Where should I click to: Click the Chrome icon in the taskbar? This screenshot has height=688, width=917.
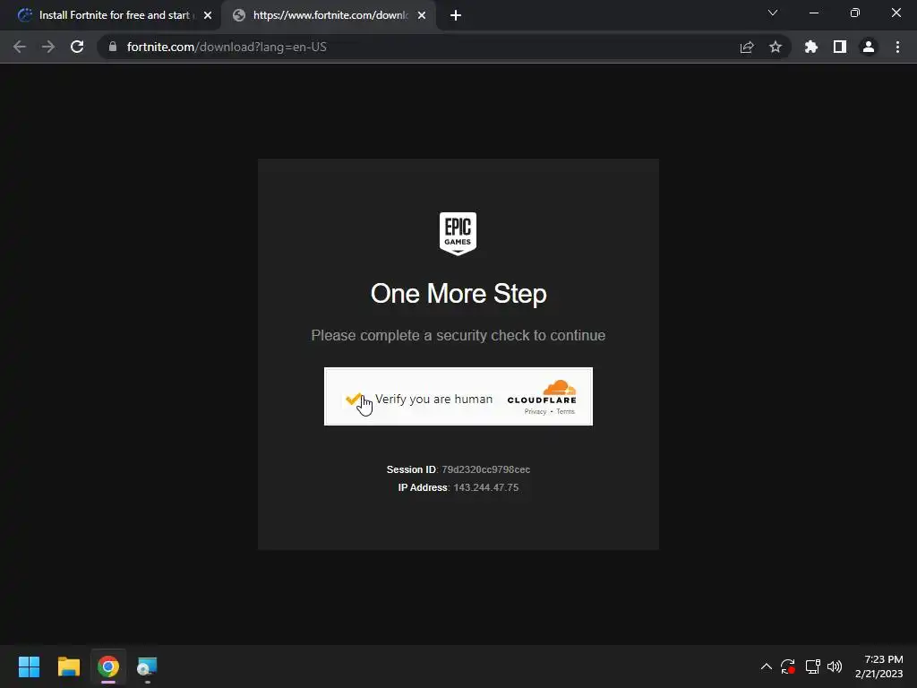(108, 666)
